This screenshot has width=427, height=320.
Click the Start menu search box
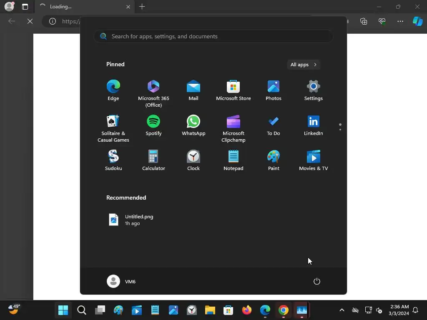[x=213, y=36]
